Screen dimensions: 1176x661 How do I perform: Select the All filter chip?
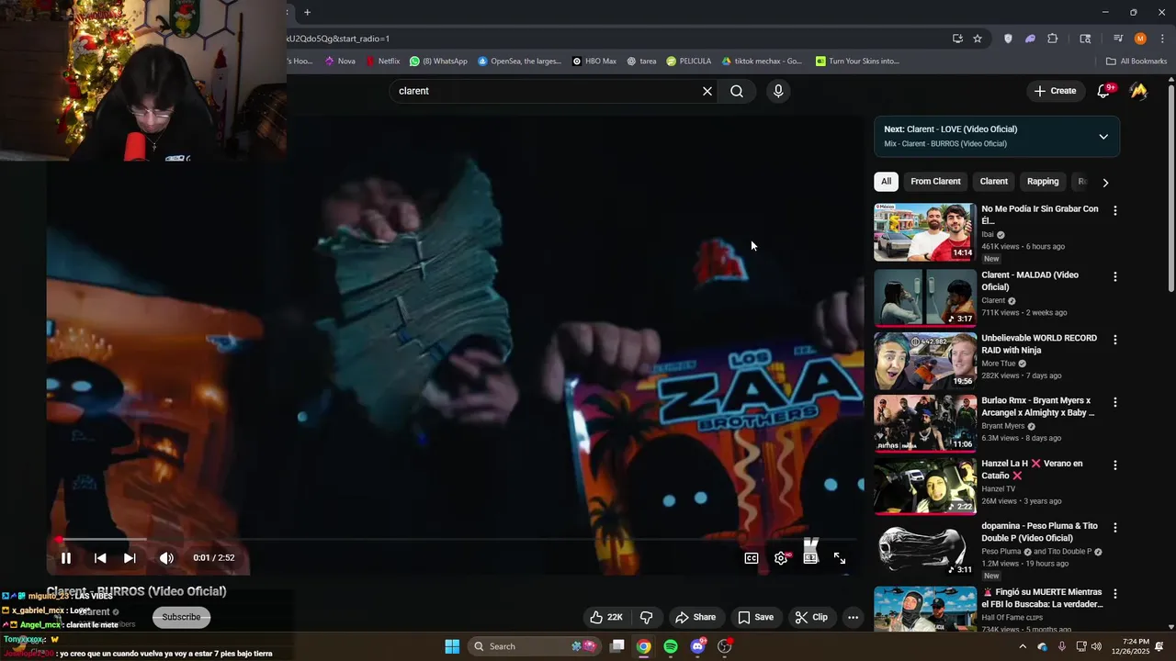click(886, 182)
